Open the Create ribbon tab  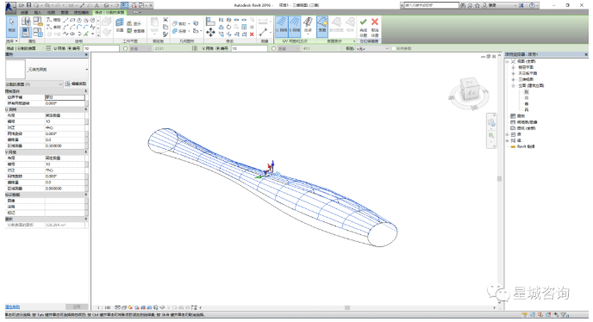click(x=25, y=12)
